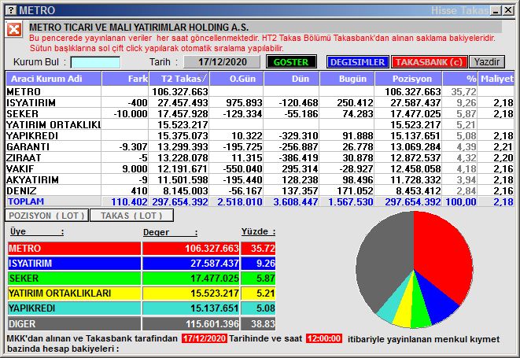Image resolution: width=520 pixels, height=358 pixels.
Task: Select SEKER row name in table
Action: tap(22, 113)
